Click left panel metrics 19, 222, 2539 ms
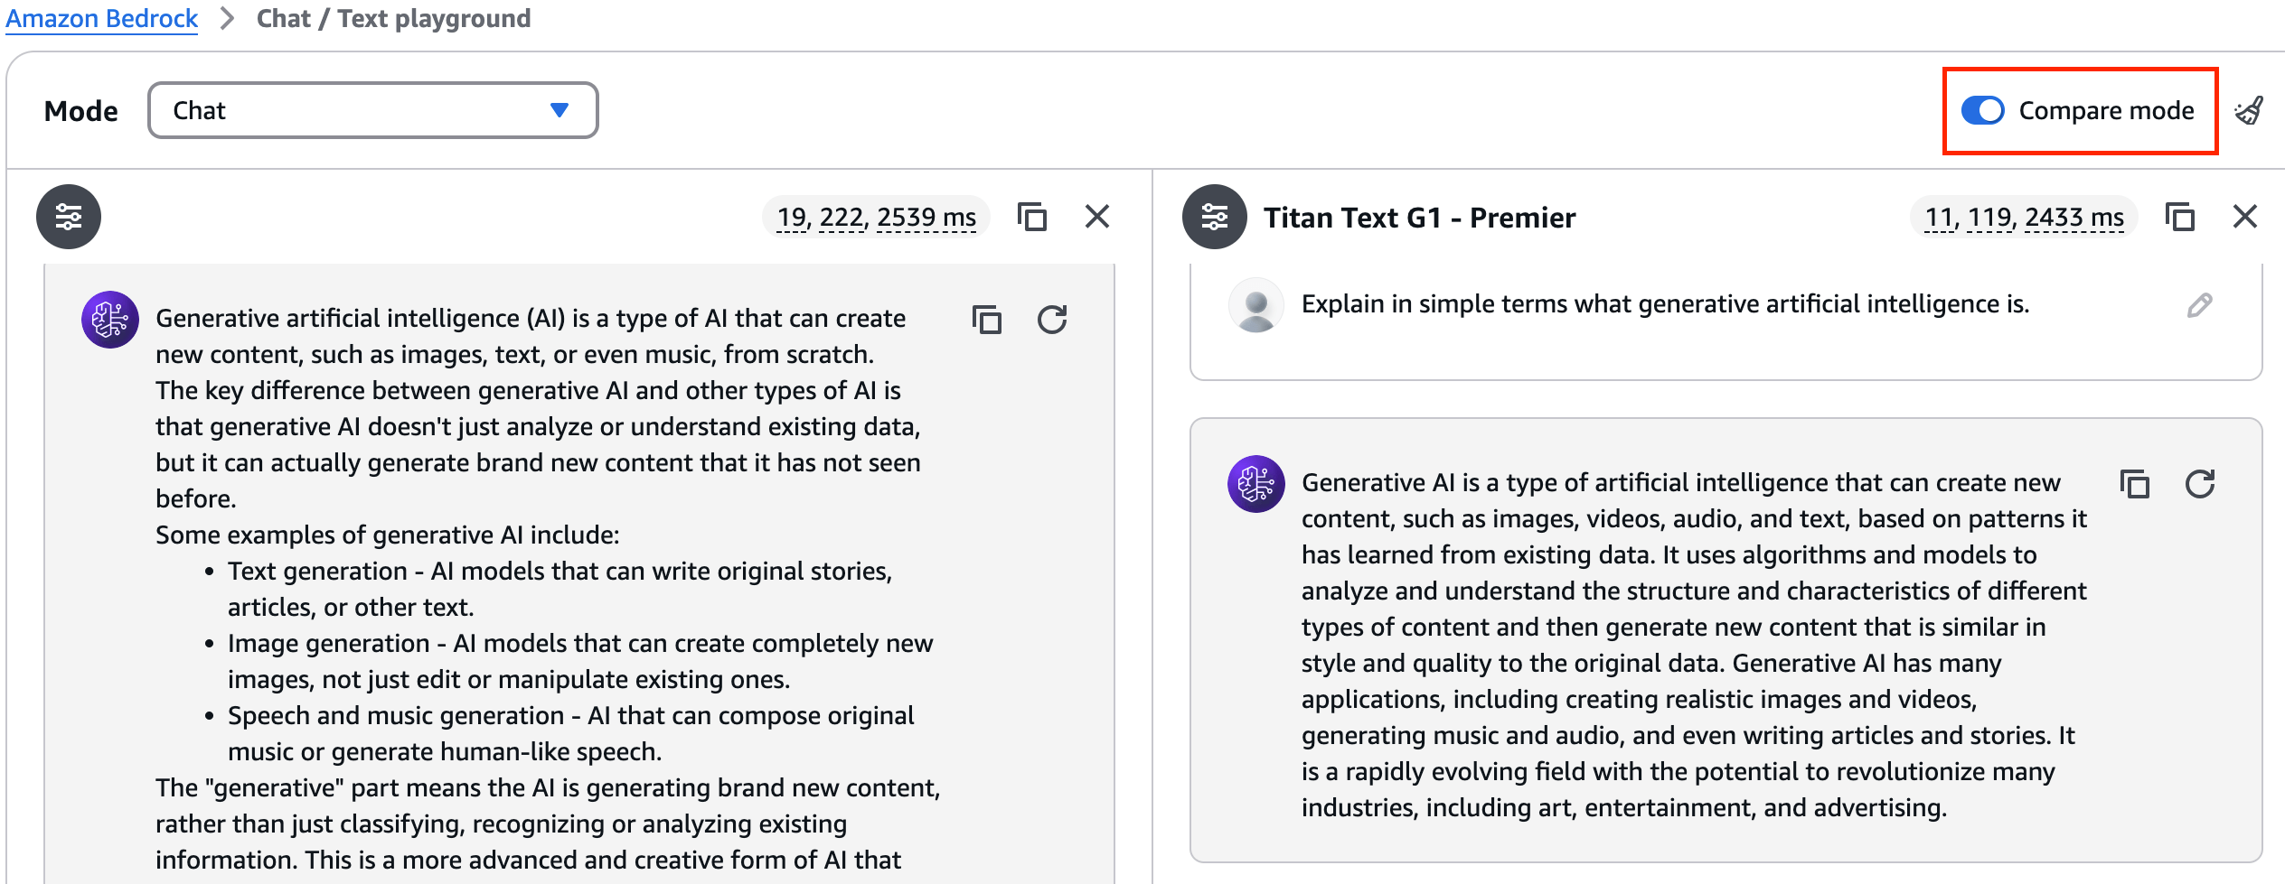This screenshot has width=2285, height=884. 876,217
